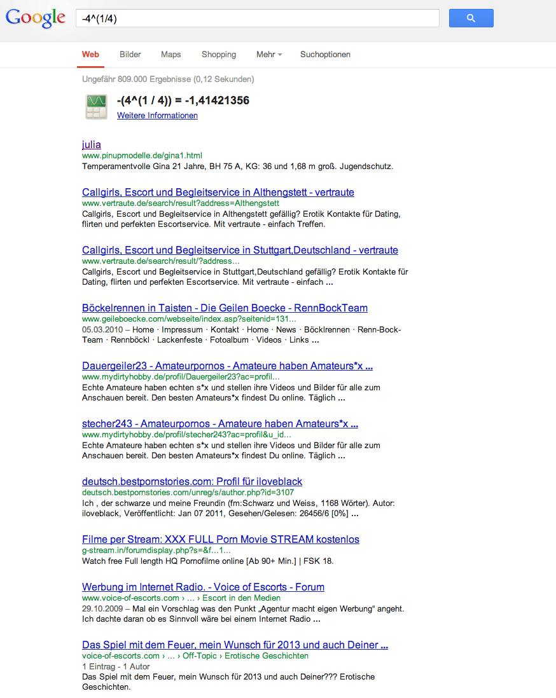Viewport: 556px width, 698px height.
Task: Click the breadcrumb ending in Escort in den Medien
Action: point(181,598)
